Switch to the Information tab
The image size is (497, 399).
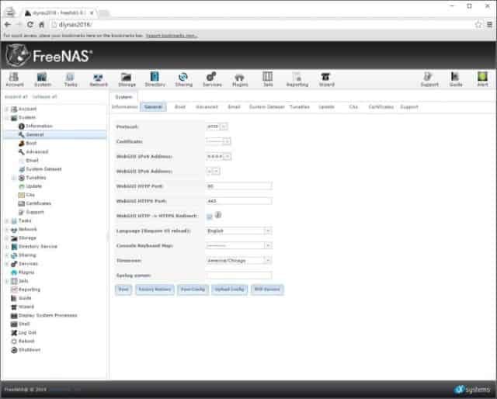[125, 107]
